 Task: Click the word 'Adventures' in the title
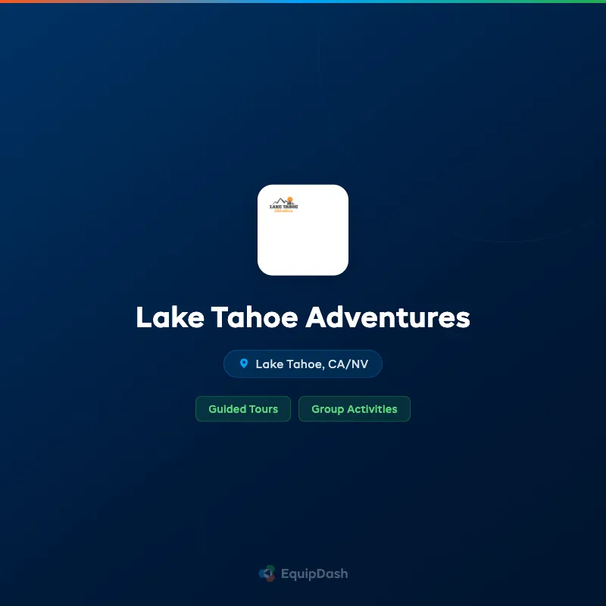(388, 317)
